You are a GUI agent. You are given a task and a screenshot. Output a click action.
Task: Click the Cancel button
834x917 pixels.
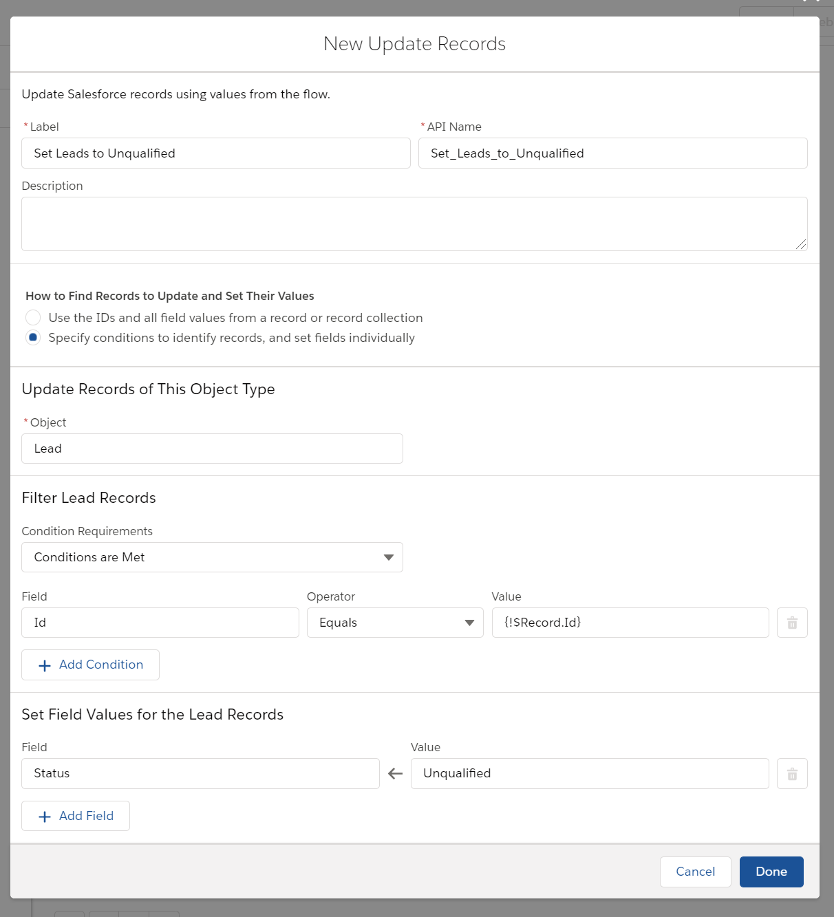click(695, 872)
